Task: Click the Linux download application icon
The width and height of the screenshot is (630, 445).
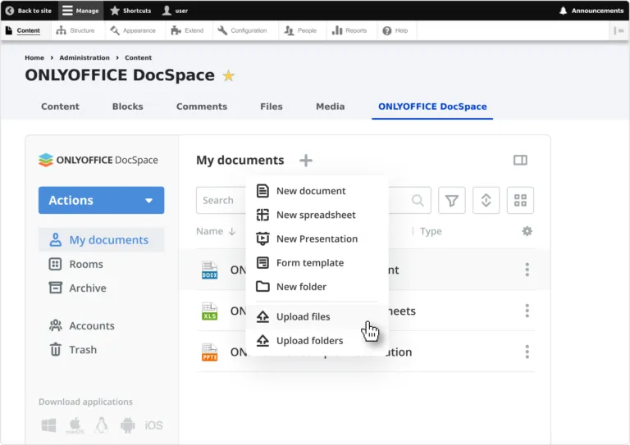Action: click(101, 425)
